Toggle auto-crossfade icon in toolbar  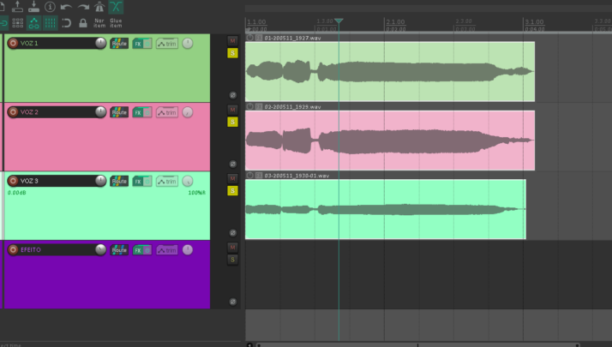[116, 7]
